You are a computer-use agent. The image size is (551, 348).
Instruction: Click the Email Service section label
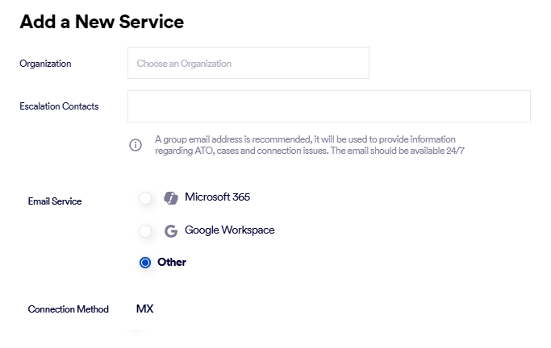coord(55,201)
